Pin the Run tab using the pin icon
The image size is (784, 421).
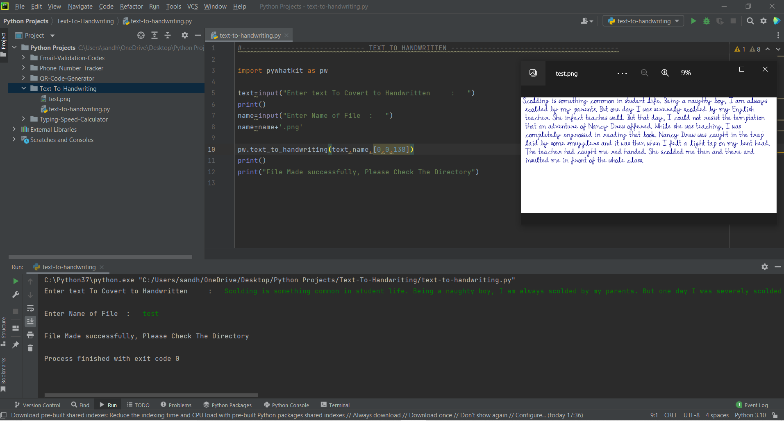click(16, 344)
